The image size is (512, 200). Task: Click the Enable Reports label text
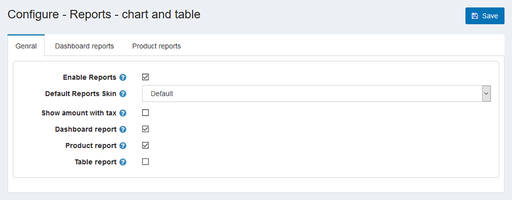click(89, 77)
